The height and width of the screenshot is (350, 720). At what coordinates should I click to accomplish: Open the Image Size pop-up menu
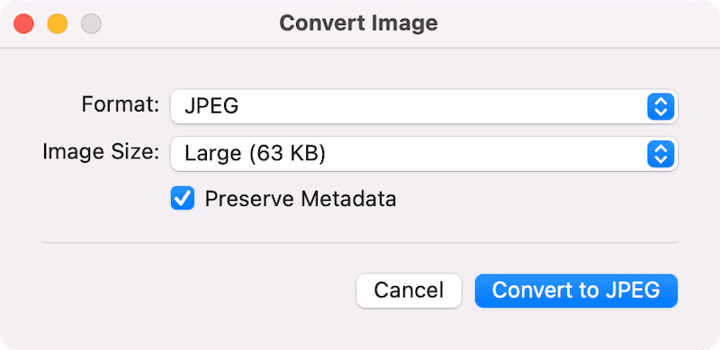tap(424, 154)
